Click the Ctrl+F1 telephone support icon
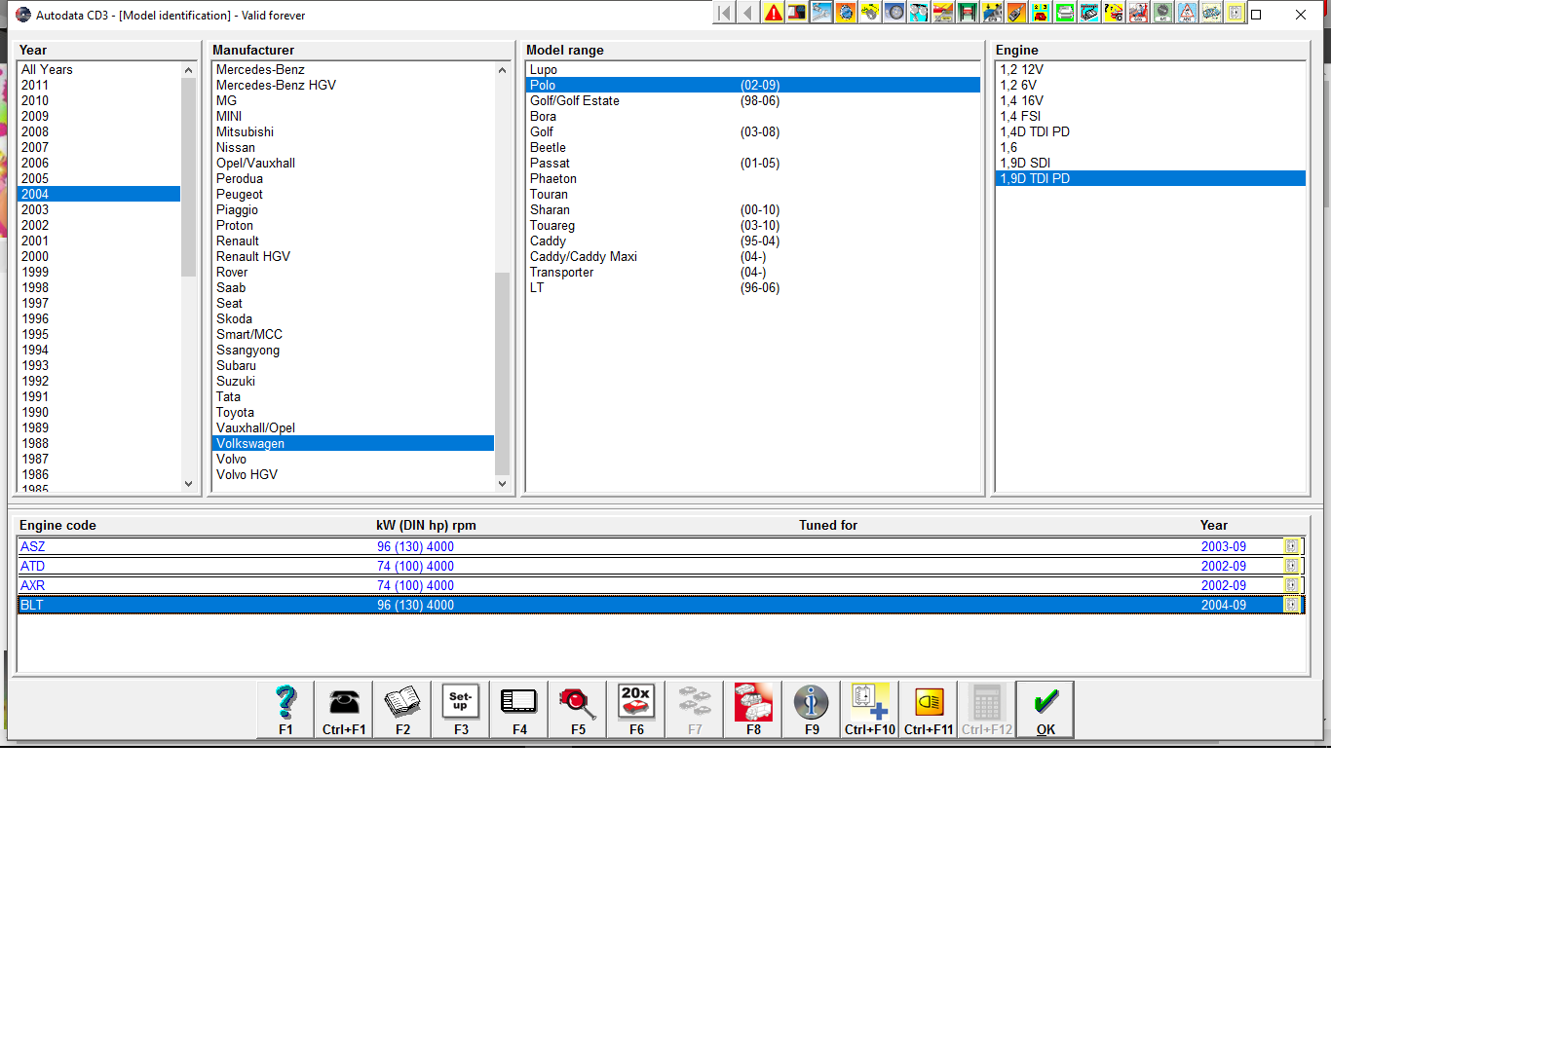 click(344, 709)
